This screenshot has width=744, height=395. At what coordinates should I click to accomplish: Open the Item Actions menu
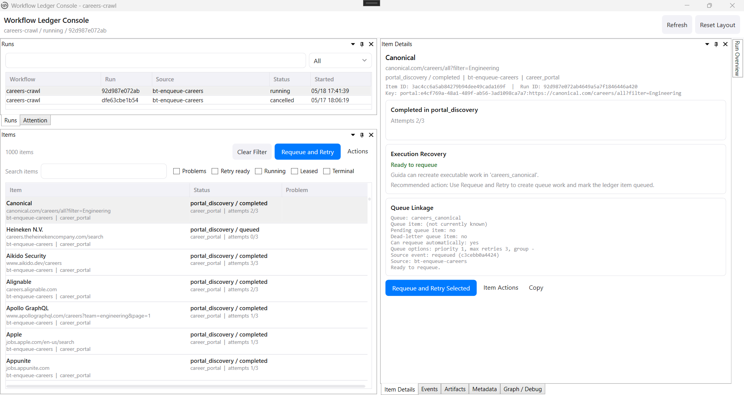tap(501, 288)
